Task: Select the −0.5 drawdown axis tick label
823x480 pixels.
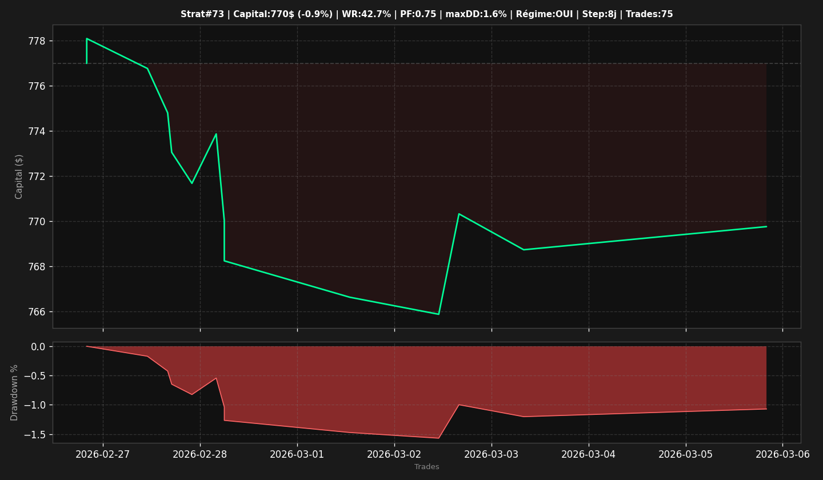Action: point(34,376)
